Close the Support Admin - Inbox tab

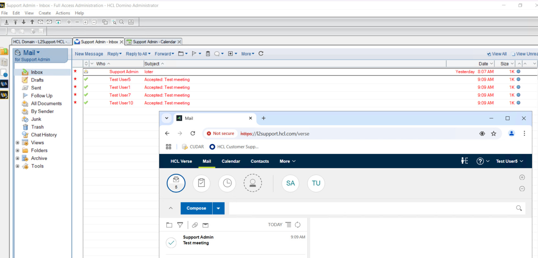point(121,42)
